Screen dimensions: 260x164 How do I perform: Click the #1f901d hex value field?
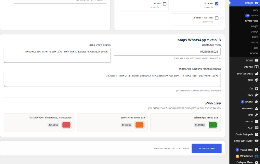click(200, 125)
